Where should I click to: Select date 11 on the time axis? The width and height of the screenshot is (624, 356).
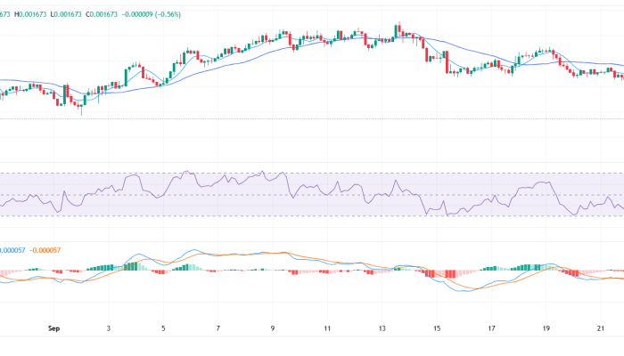[327, 328]
